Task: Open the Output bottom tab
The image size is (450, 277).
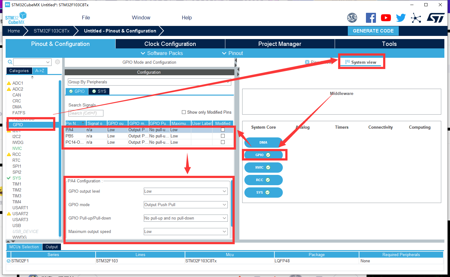Action: pyautogui.click(x=52, y=247)
